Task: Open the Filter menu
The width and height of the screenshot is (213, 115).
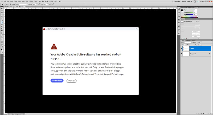Action: click(23, 2)
